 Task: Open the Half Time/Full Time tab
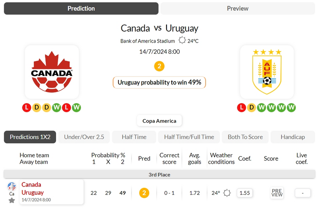coord(189,137)
